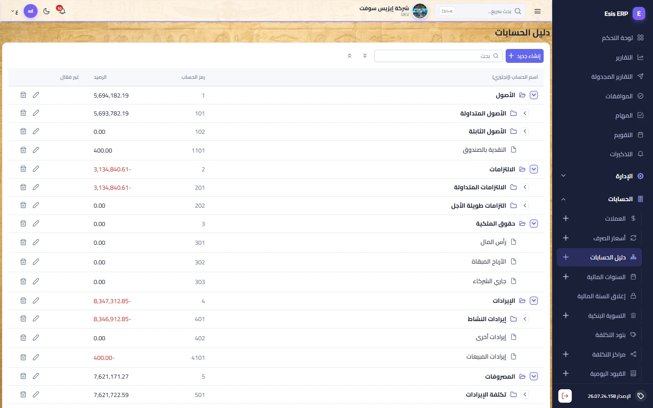Delete الأصول الثابتة account trash

(x=23, y=131)
